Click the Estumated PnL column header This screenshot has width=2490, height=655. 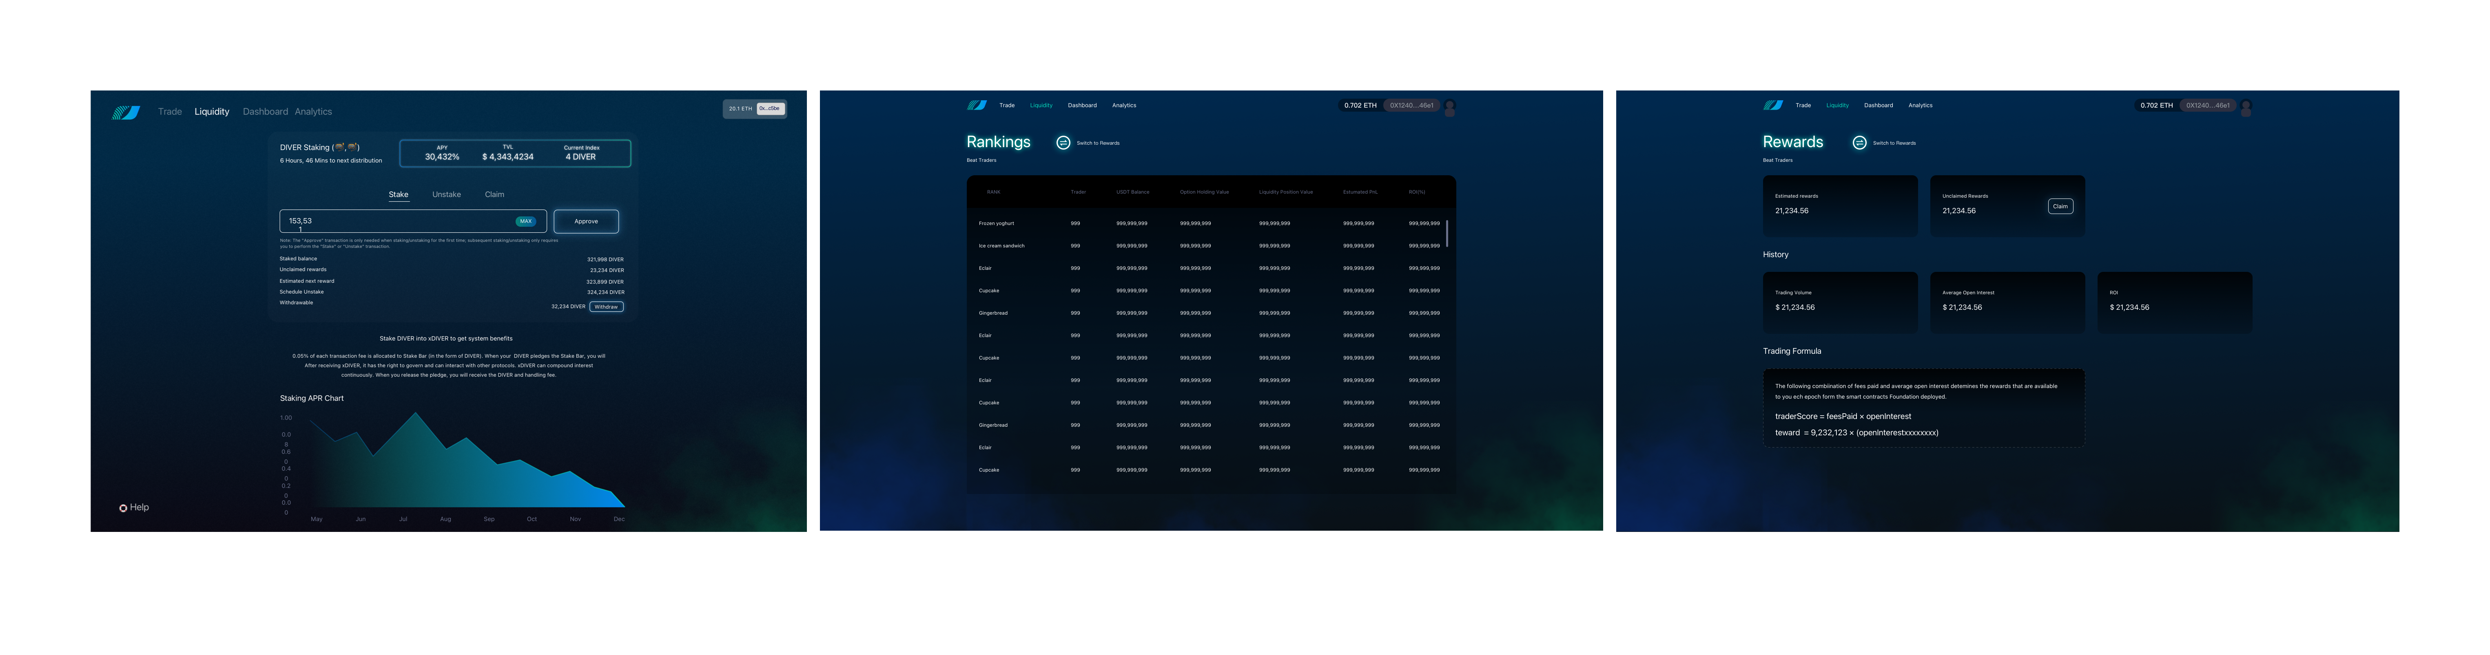click(x=1360, y=192)
